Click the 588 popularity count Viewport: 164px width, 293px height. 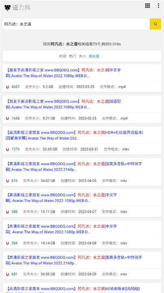pyautogui.click(x=14, y=212)
